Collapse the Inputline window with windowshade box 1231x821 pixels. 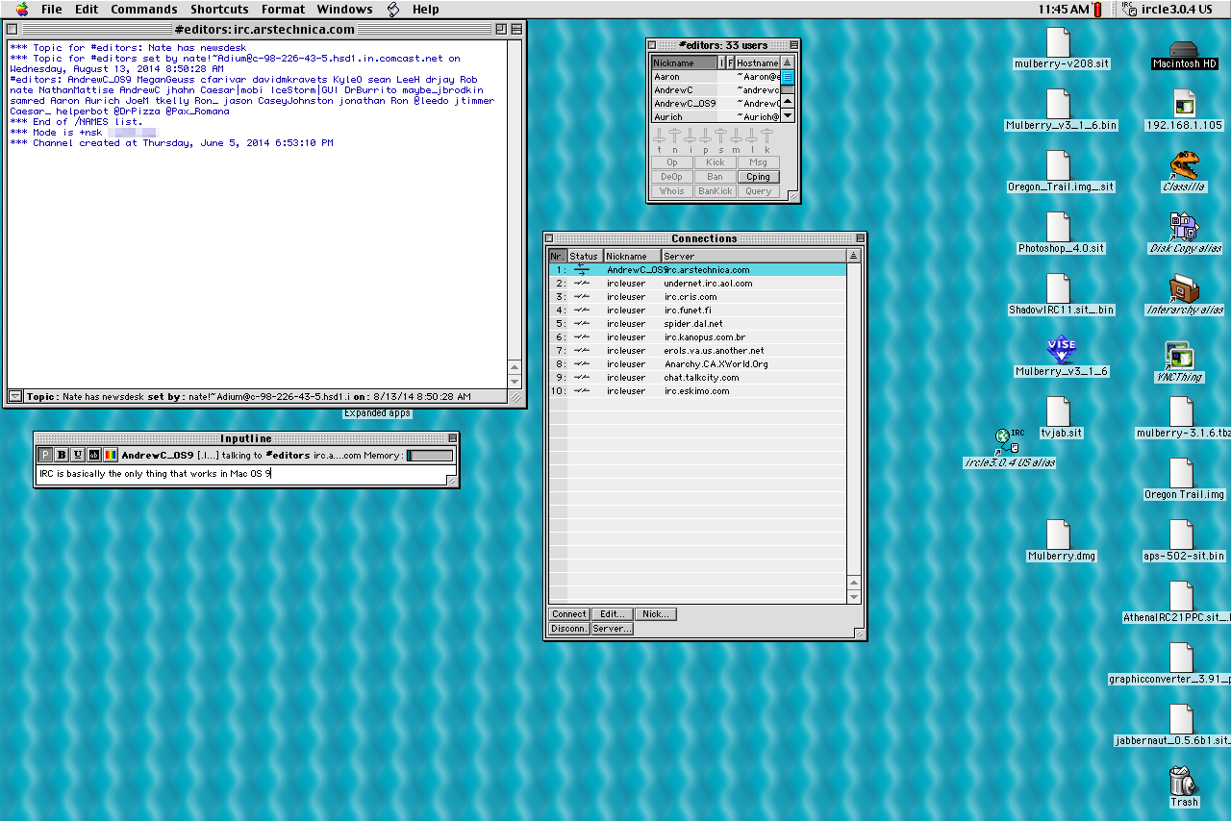(x=451, y=437)
